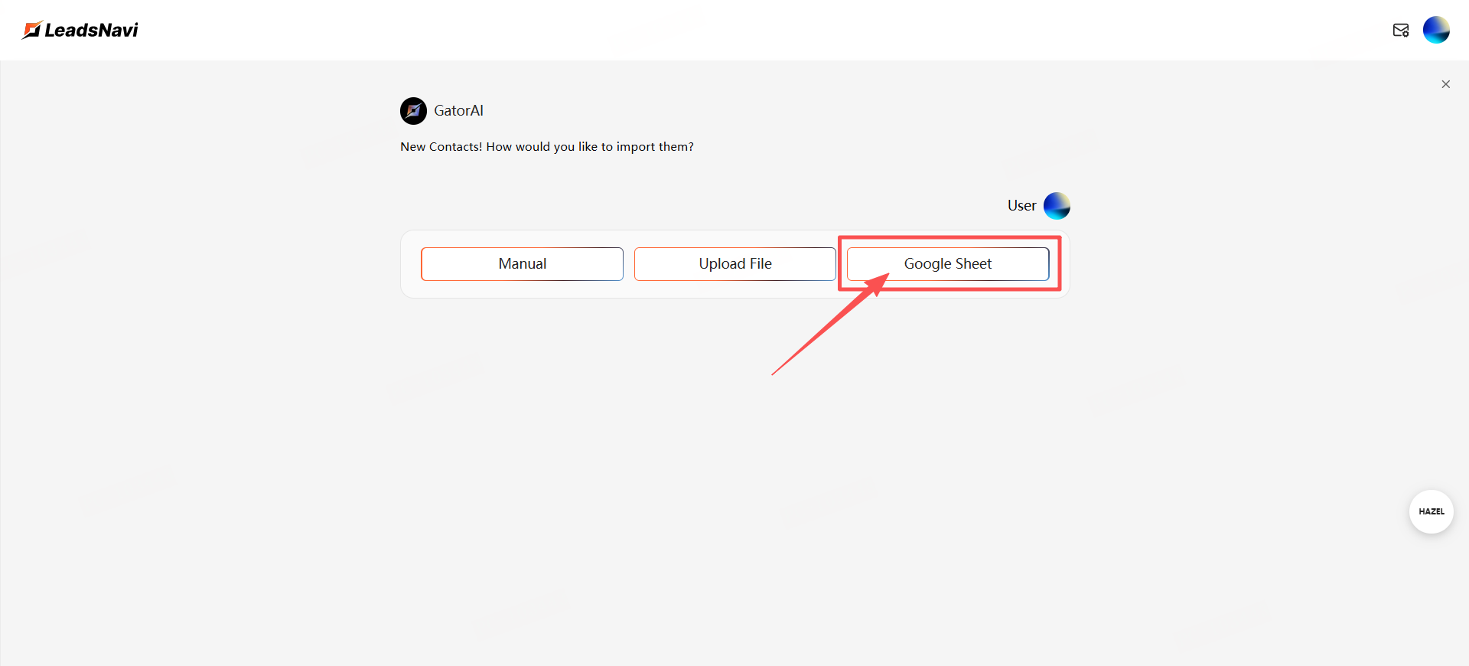
Task: Click the GatorAI name label
Action: pyautogui.click(x=458, y=111)
